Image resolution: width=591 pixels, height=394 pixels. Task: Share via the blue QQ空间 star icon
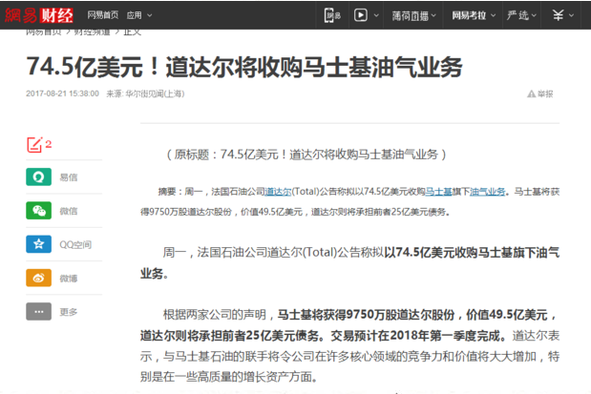point(38,244)
